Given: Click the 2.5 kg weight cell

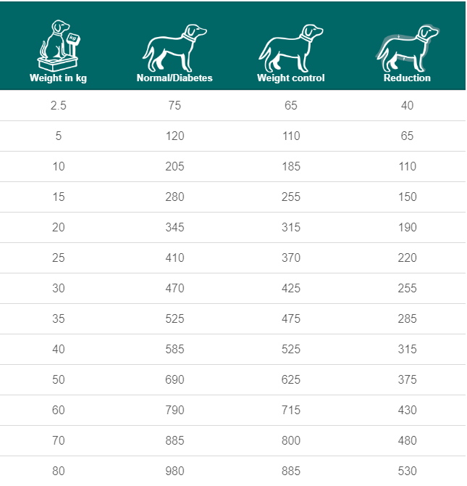Looking at the screenshot, I should click(58, 105).
